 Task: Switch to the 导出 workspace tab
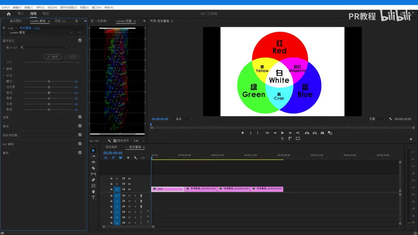click(46, 14)
